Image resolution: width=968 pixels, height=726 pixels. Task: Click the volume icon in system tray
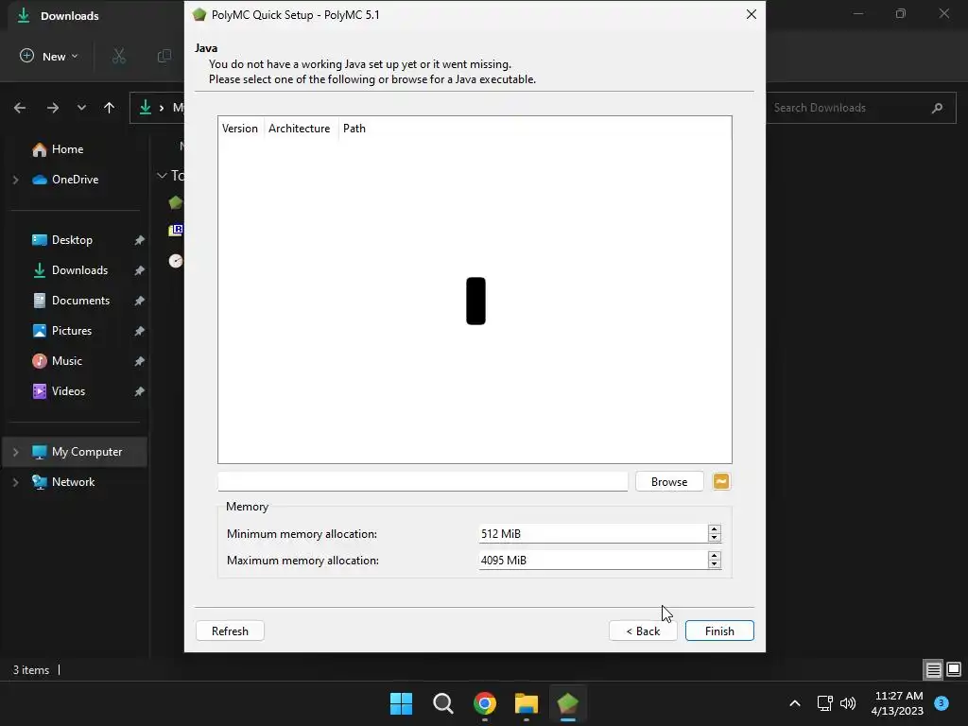[x=848, y=703]
